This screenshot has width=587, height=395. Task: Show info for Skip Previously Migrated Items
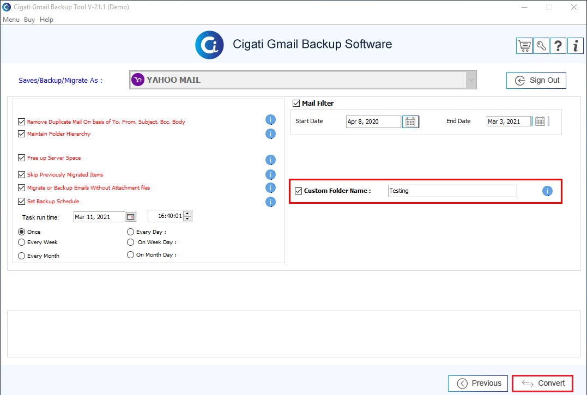(270, 175)
